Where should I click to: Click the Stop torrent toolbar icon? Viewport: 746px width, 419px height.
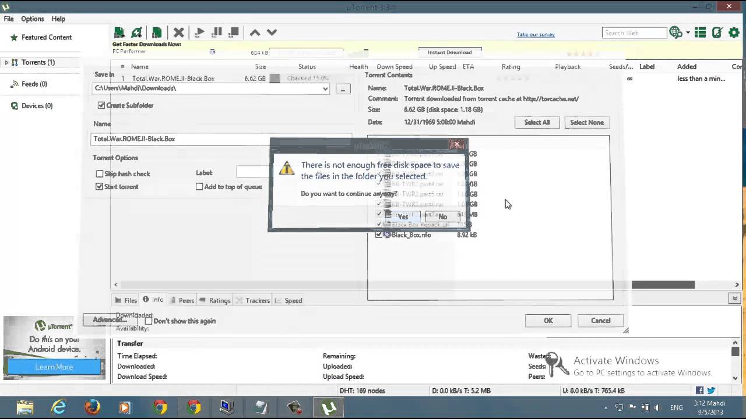234,33
